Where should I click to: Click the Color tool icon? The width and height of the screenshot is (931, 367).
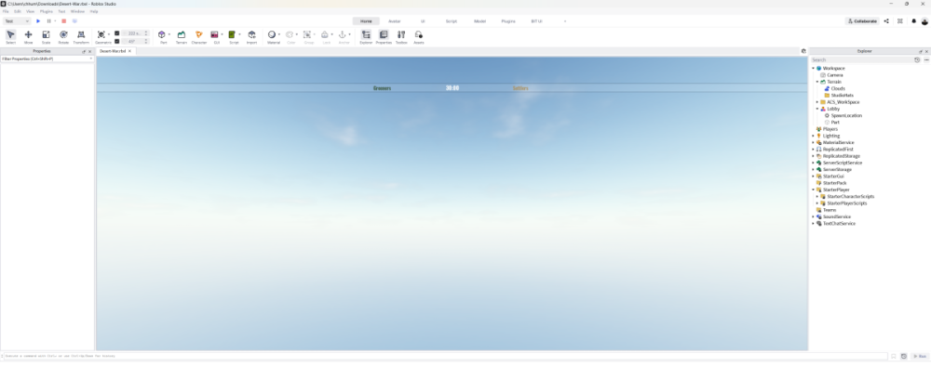point(290,34)
